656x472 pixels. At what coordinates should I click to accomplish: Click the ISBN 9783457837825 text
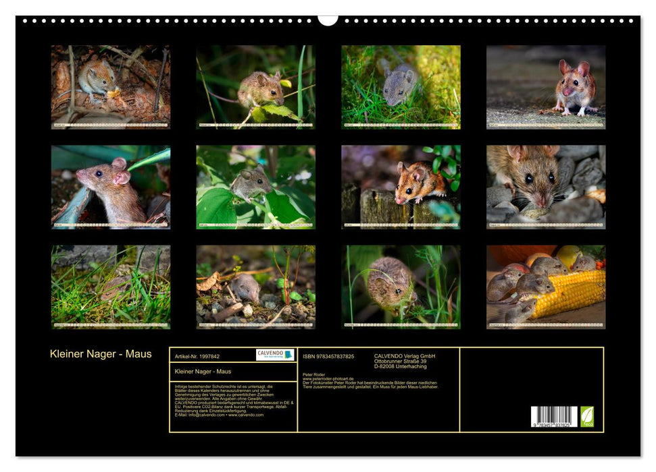tap(328, 357)
